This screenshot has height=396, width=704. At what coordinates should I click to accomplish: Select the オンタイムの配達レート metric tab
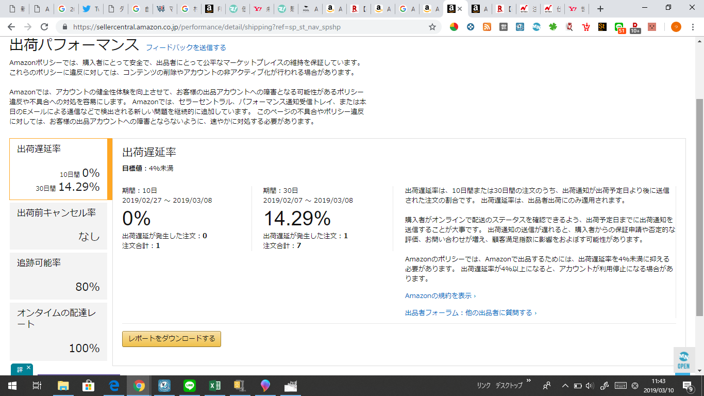[x=58, y=332]
